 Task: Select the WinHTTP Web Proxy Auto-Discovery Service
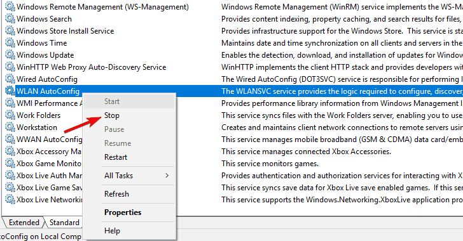click(x=91, y=67)
